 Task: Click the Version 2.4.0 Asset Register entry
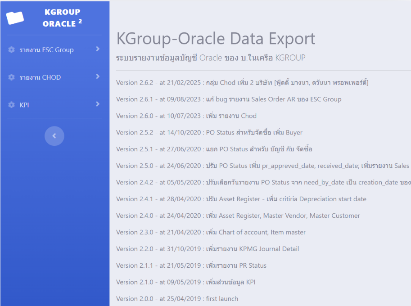pyautogui.click(x=238, y=216)
